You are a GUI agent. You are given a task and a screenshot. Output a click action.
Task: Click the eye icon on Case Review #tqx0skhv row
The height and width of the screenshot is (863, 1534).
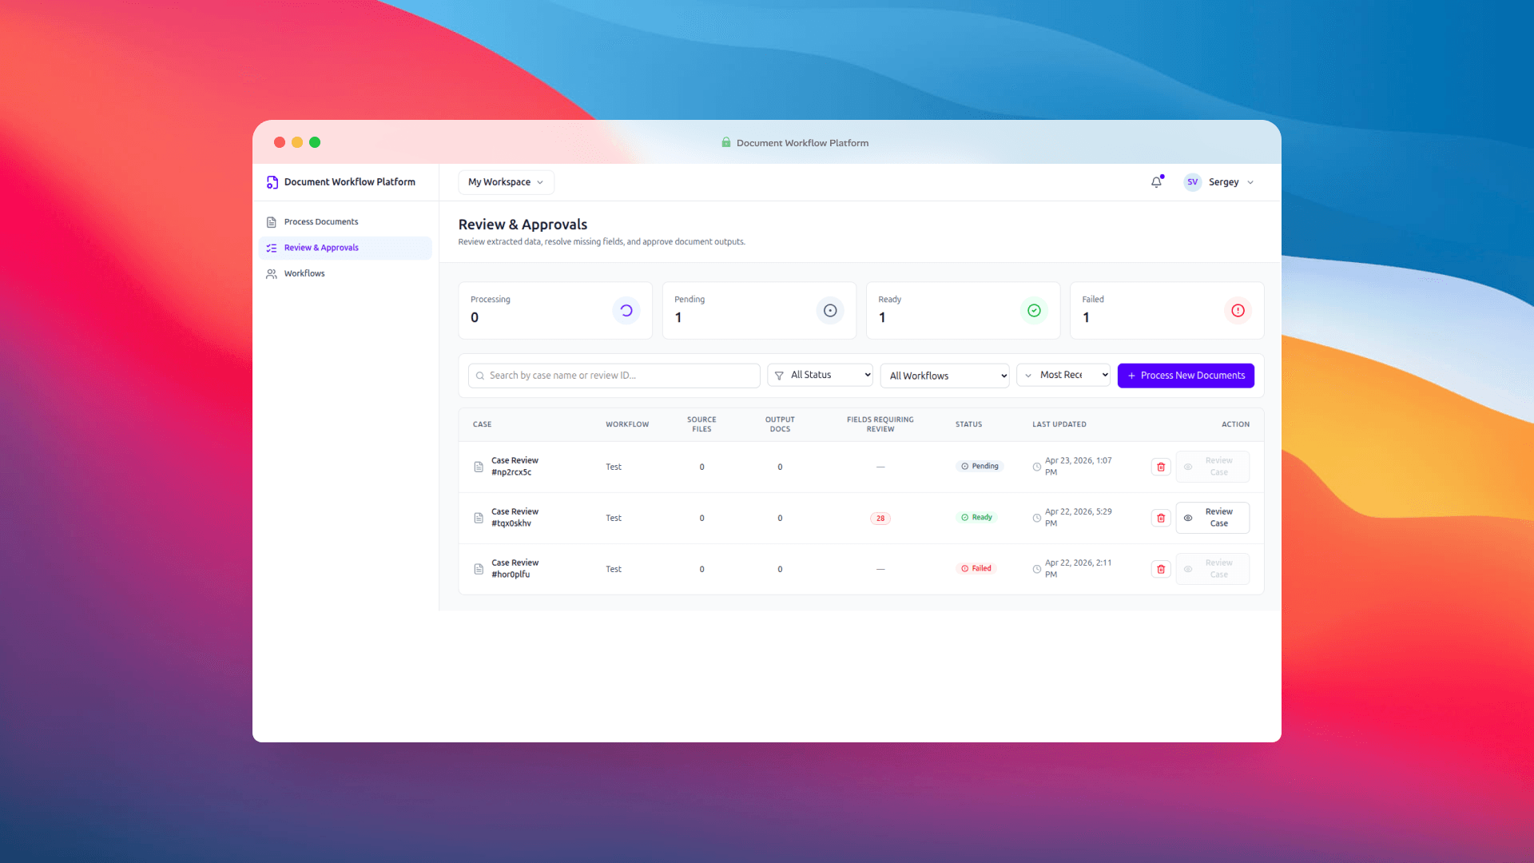1188,518
